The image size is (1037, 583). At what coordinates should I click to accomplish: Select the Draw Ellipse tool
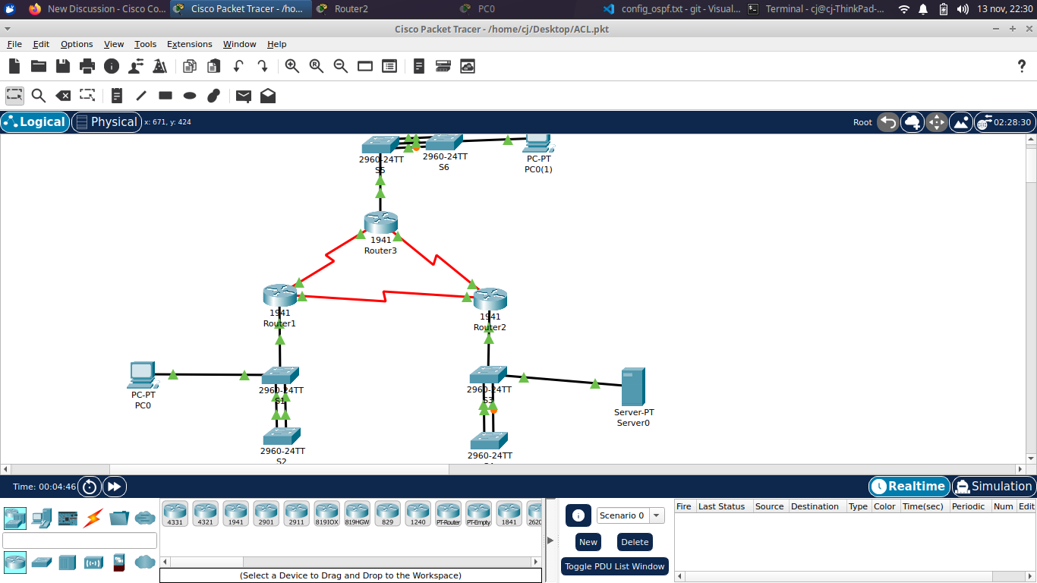click(x=190, y=96)
